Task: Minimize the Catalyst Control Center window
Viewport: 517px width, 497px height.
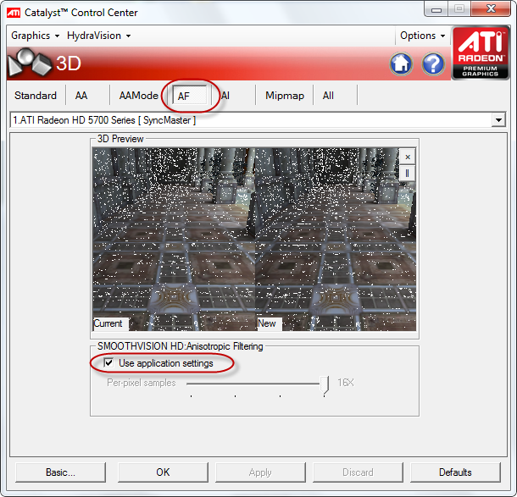Action: pos(436,9)
